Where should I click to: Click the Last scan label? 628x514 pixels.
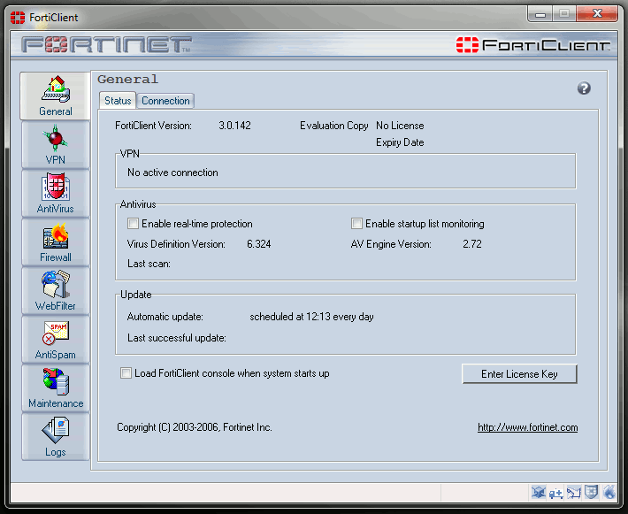(x=149, y=264)
